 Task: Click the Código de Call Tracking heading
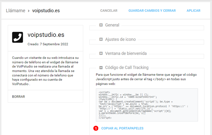tap(127, 67)
